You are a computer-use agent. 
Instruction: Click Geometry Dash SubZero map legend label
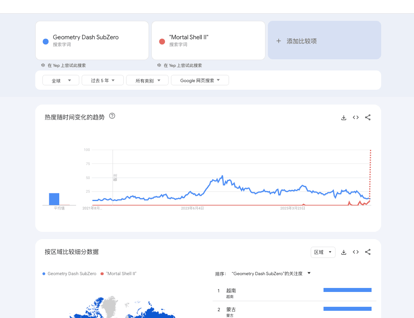72,274
